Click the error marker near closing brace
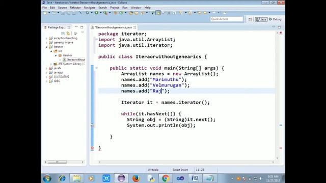The image size is (326, 183). coord(92,148)
